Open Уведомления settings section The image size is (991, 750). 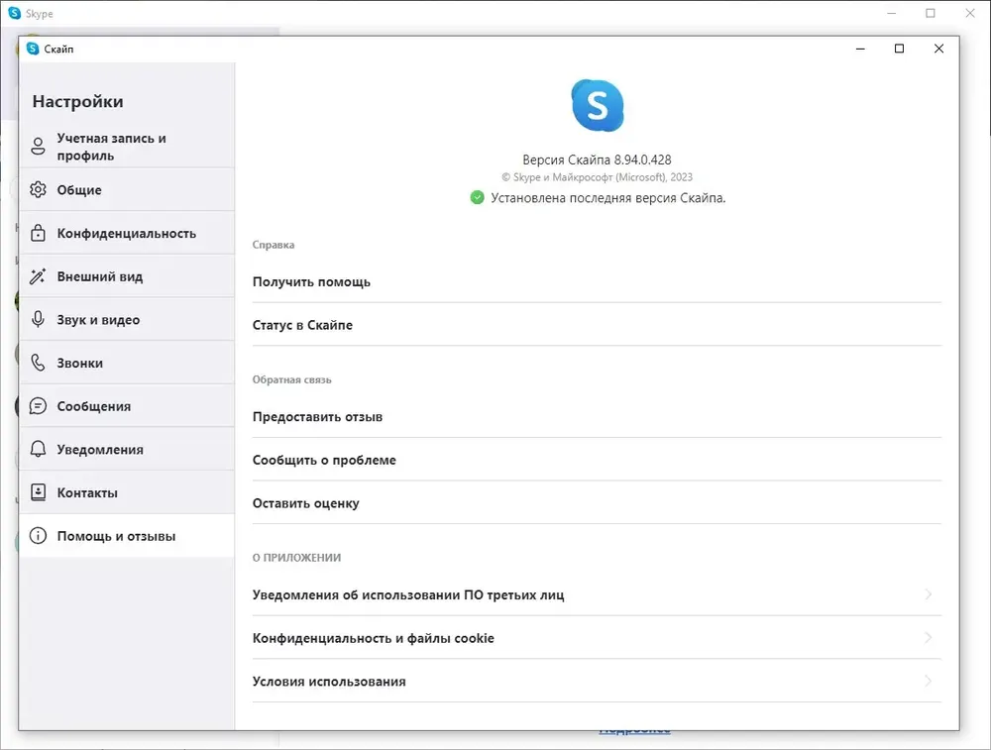click(127, 449)
